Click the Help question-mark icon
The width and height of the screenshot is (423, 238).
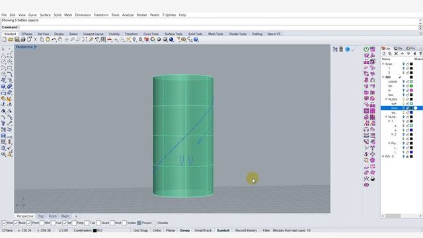pyautogui.click(x=196, y=40)
